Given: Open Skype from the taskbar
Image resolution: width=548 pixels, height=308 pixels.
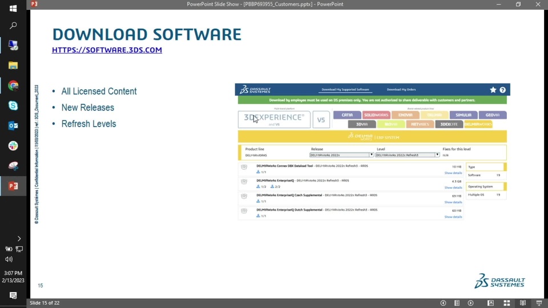Looking at the screenshot, I should tap(13, 106).
